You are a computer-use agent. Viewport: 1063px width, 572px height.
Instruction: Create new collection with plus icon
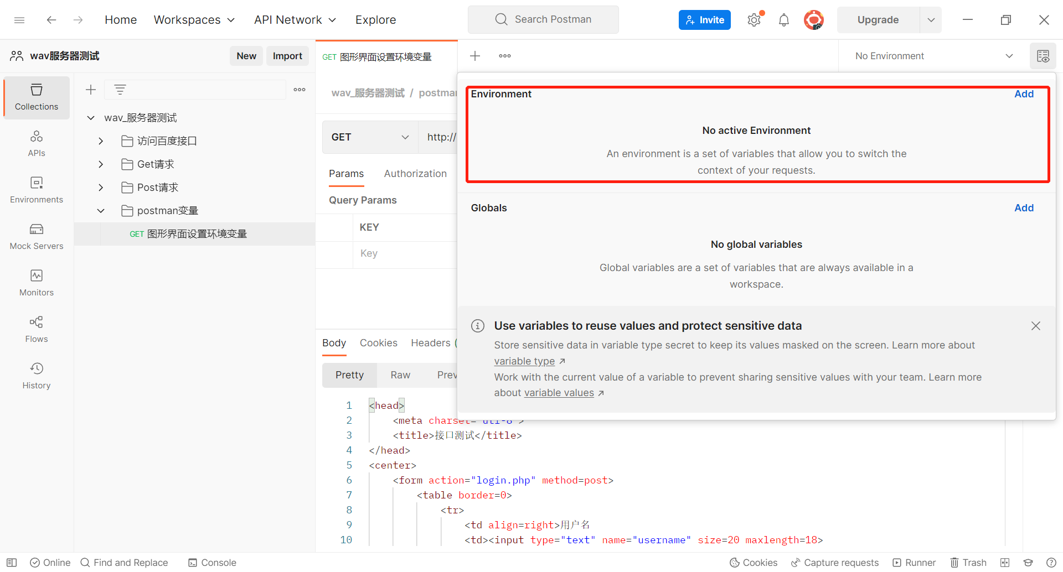pos(91,90)
